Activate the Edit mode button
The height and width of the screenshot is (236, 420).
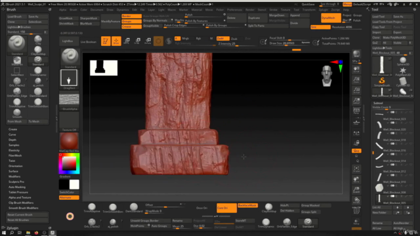[x=106, y=41]
